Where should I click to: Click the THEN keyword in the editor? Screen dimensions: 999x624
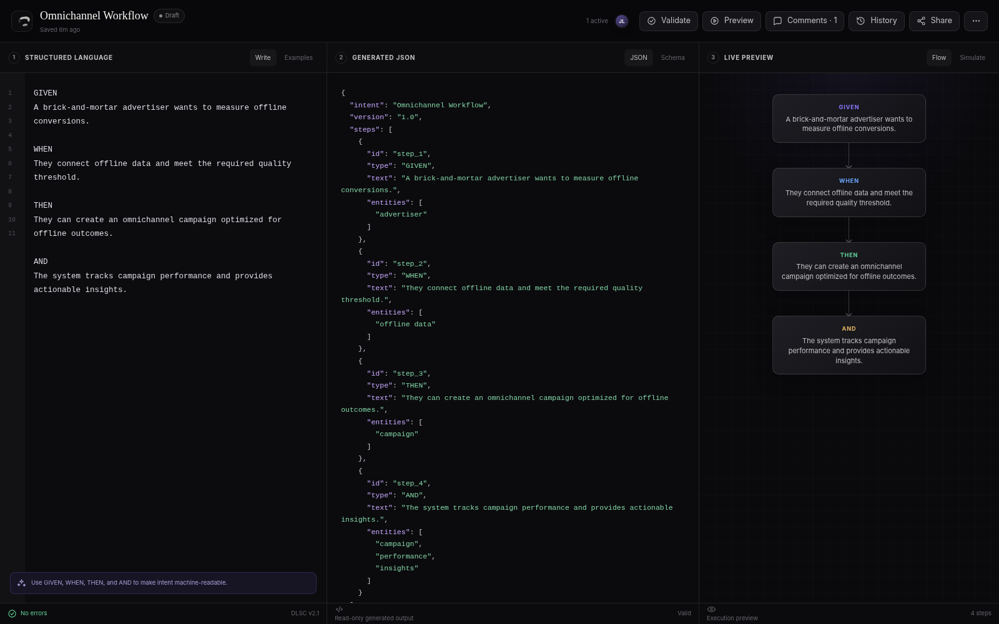43,205
